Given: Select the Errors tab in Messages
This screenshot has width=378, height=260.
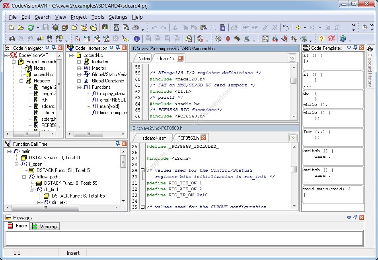Looking at the screenshot, I should 18,226.
